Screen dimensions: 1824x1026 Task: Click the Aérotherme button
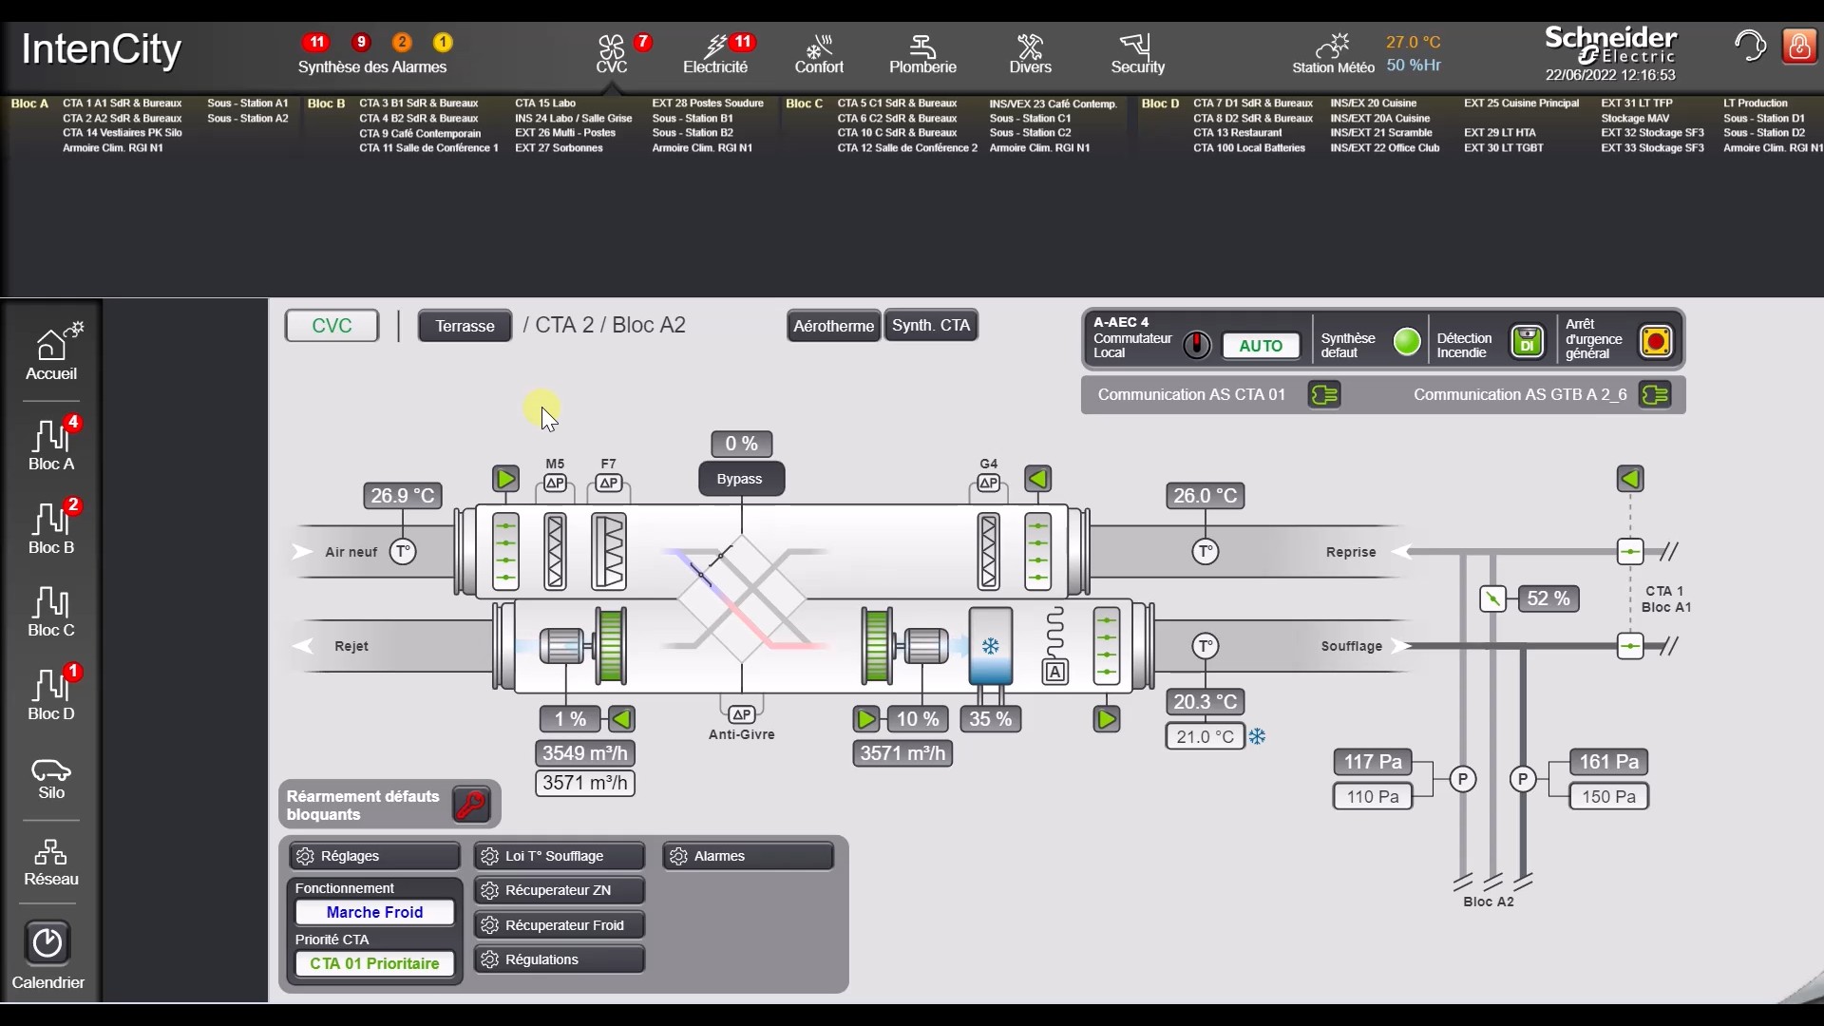tap(833, 326)
